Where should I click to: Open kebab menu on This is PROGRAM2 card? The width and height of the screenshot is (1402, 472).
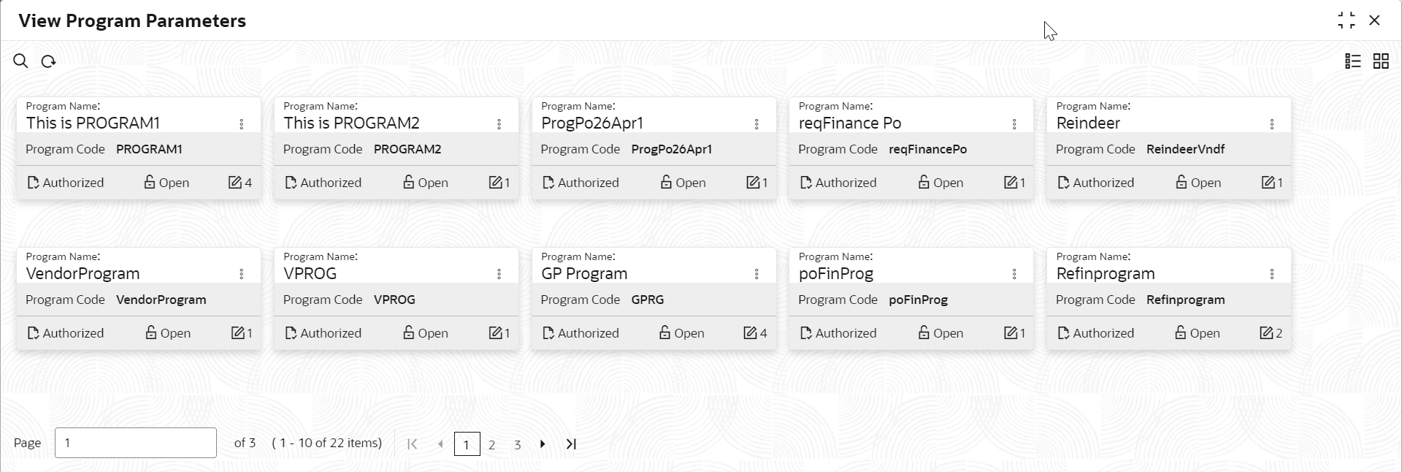tap(499, 124)
